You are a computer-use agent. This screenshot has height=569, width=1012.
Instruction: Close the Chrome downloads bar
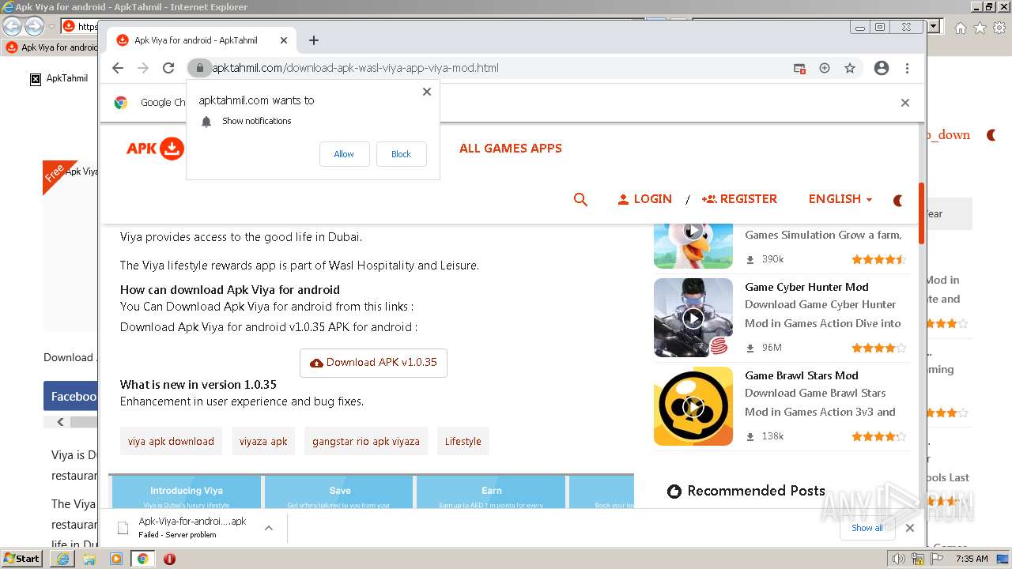pyautogui.click(x=910, y=528)
